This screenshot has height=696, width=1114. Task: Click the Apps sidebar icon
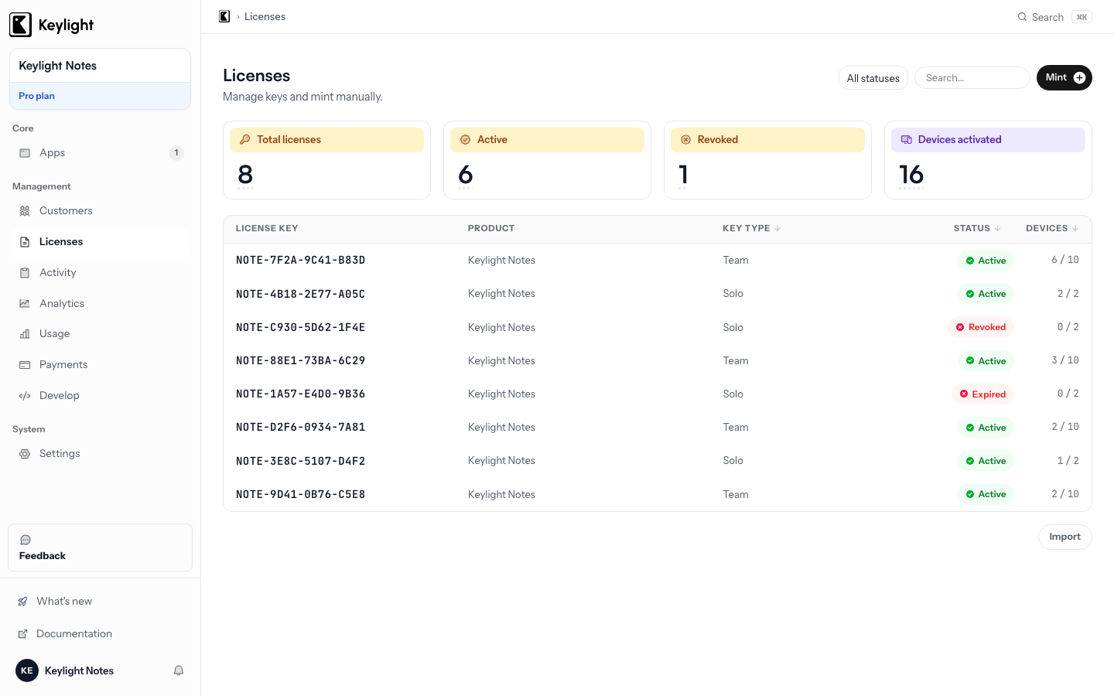pyautogui.click(x=25, y=153)
